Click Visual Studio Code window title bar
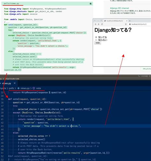Image resolution: width=151 pixels, height=161 pixels. click(75, 79)
